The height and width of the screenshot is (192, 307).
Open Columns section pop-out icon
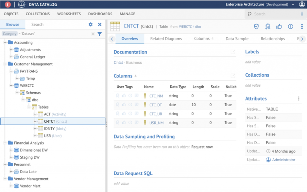(x=233, y=76)
